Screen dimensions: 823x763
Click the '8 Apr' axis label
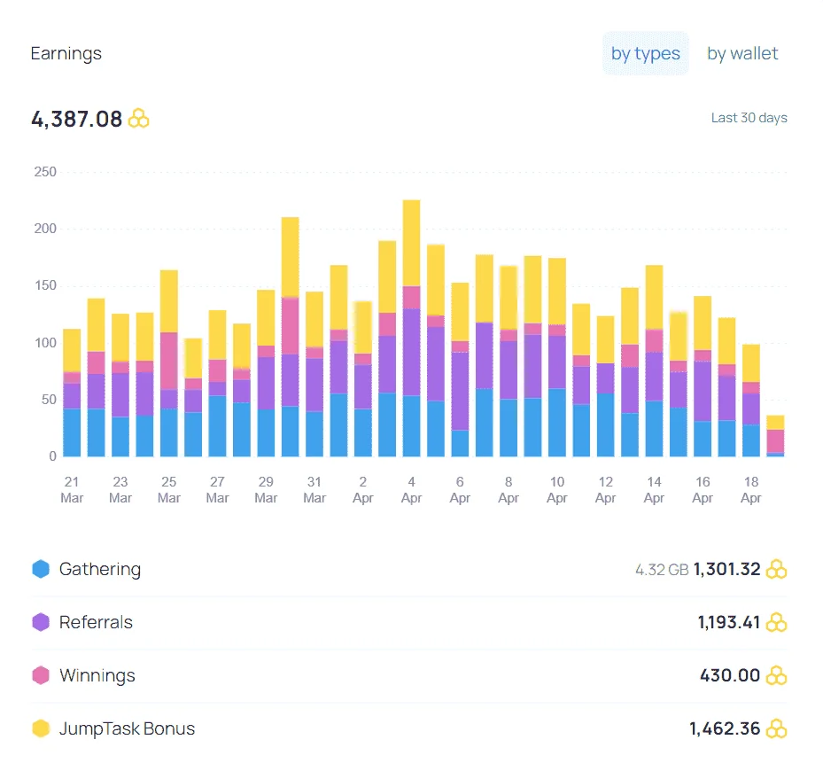pos(509,490)
